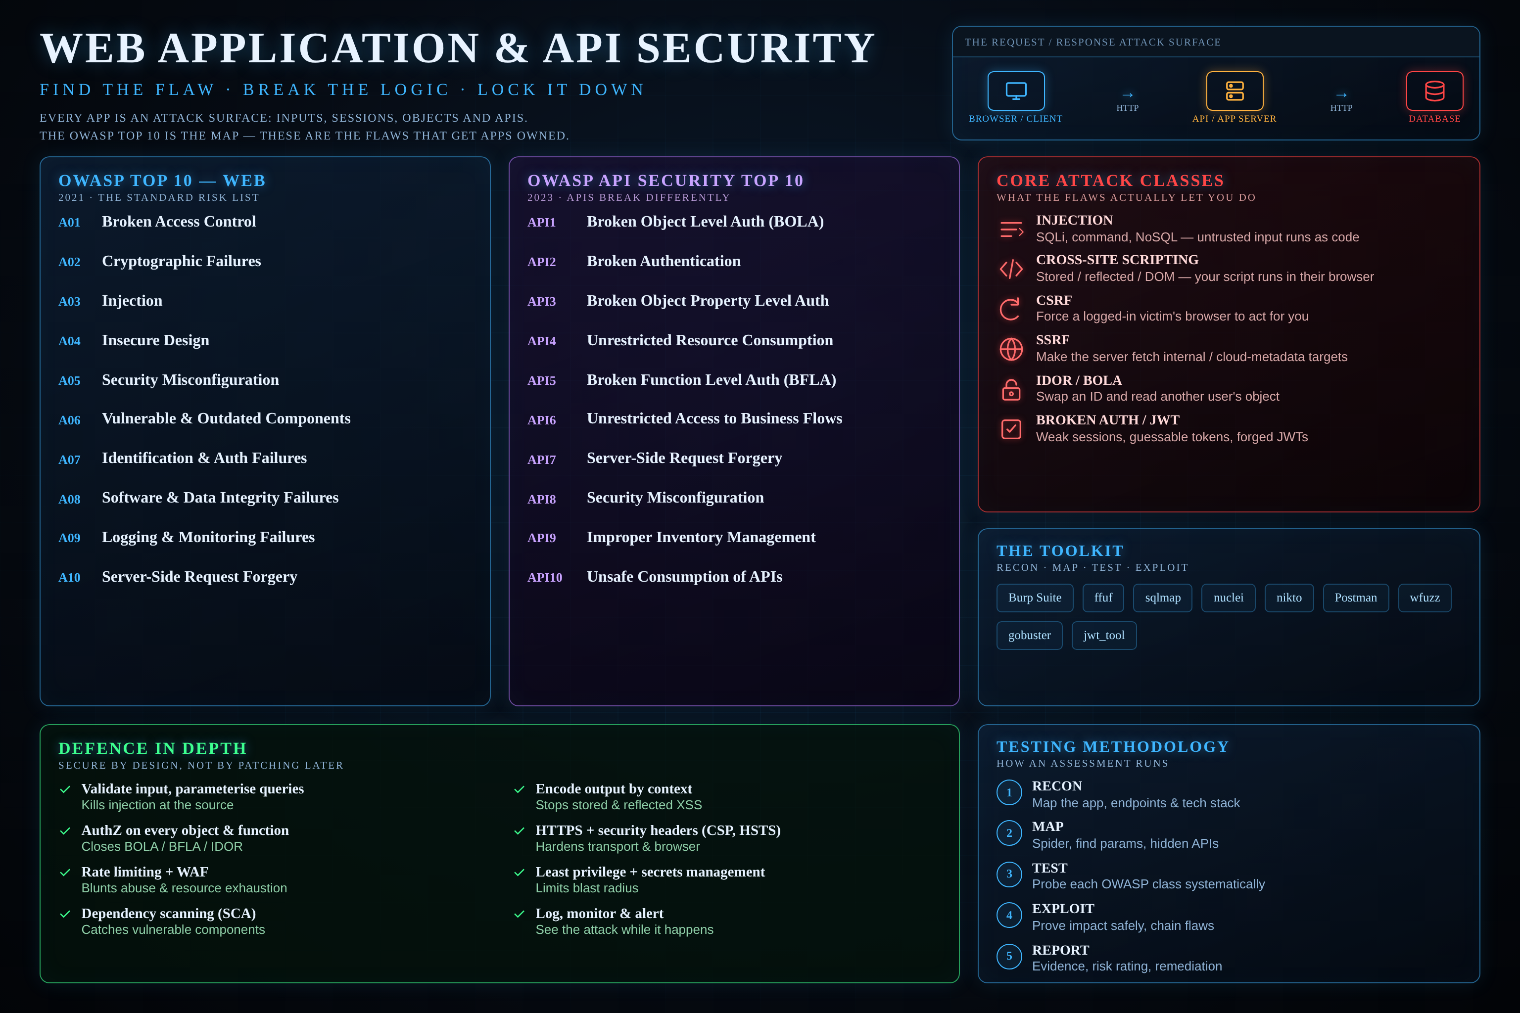Screen dimensions: 1520x1013
Task: Click checkmark beside Validate input, parameterise queries
Action: coord(65,789)
